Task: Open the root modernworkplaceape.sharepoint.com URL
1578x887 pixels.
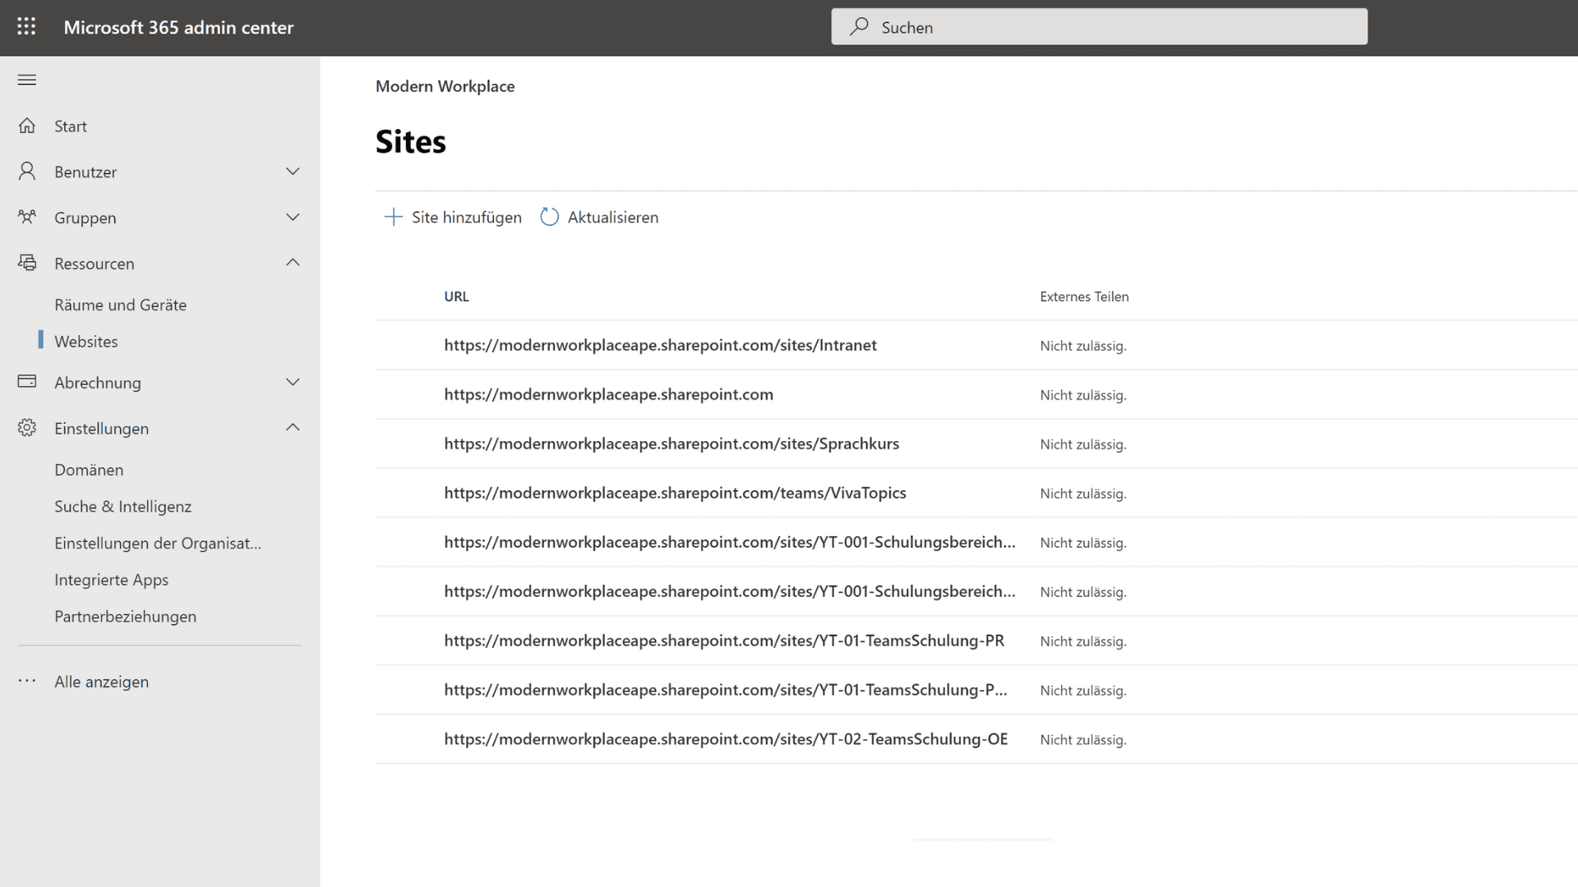Action: pos(608,394)
